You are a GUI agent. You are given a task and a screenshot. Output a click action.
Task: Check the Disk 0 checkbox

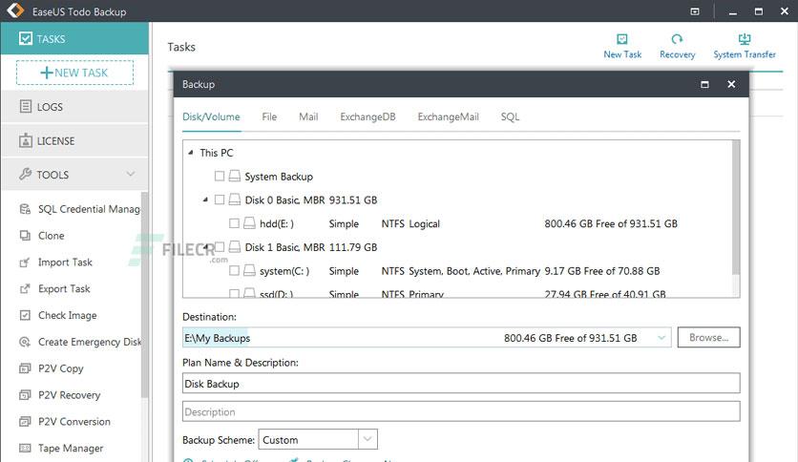(x=220, y=199)
